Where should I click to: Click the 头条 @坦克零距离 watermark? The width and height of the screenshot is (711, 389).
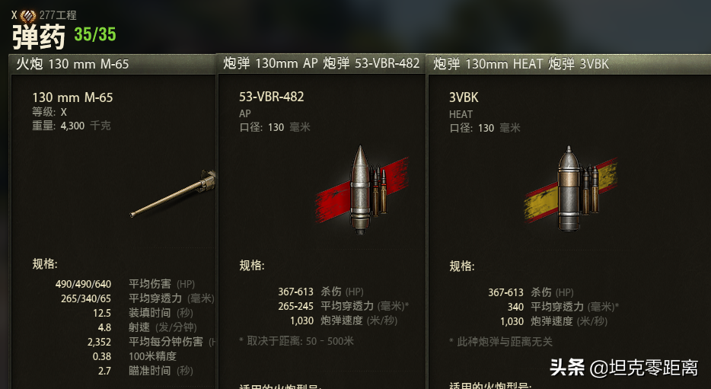624,368
